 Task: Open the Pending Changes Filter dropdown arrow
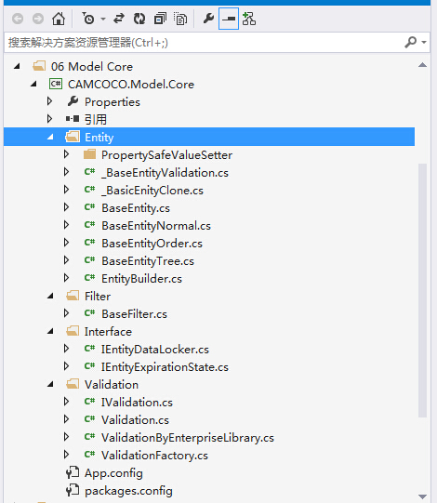(x=103, y=19)
